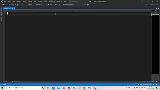The height and width of the screenshot is (90, 160).
Task: Open the editor navigation bar dropdown arrow
Action: 76,11
